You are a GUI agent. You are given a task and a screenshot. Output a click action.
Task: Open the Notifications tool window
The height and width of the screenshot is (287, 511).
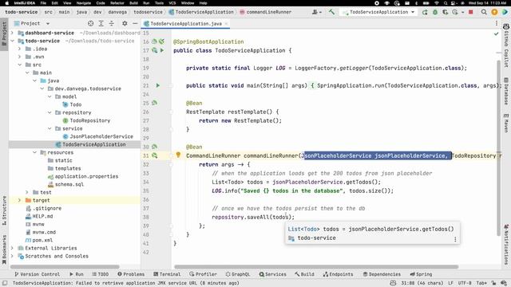(506, 244)
